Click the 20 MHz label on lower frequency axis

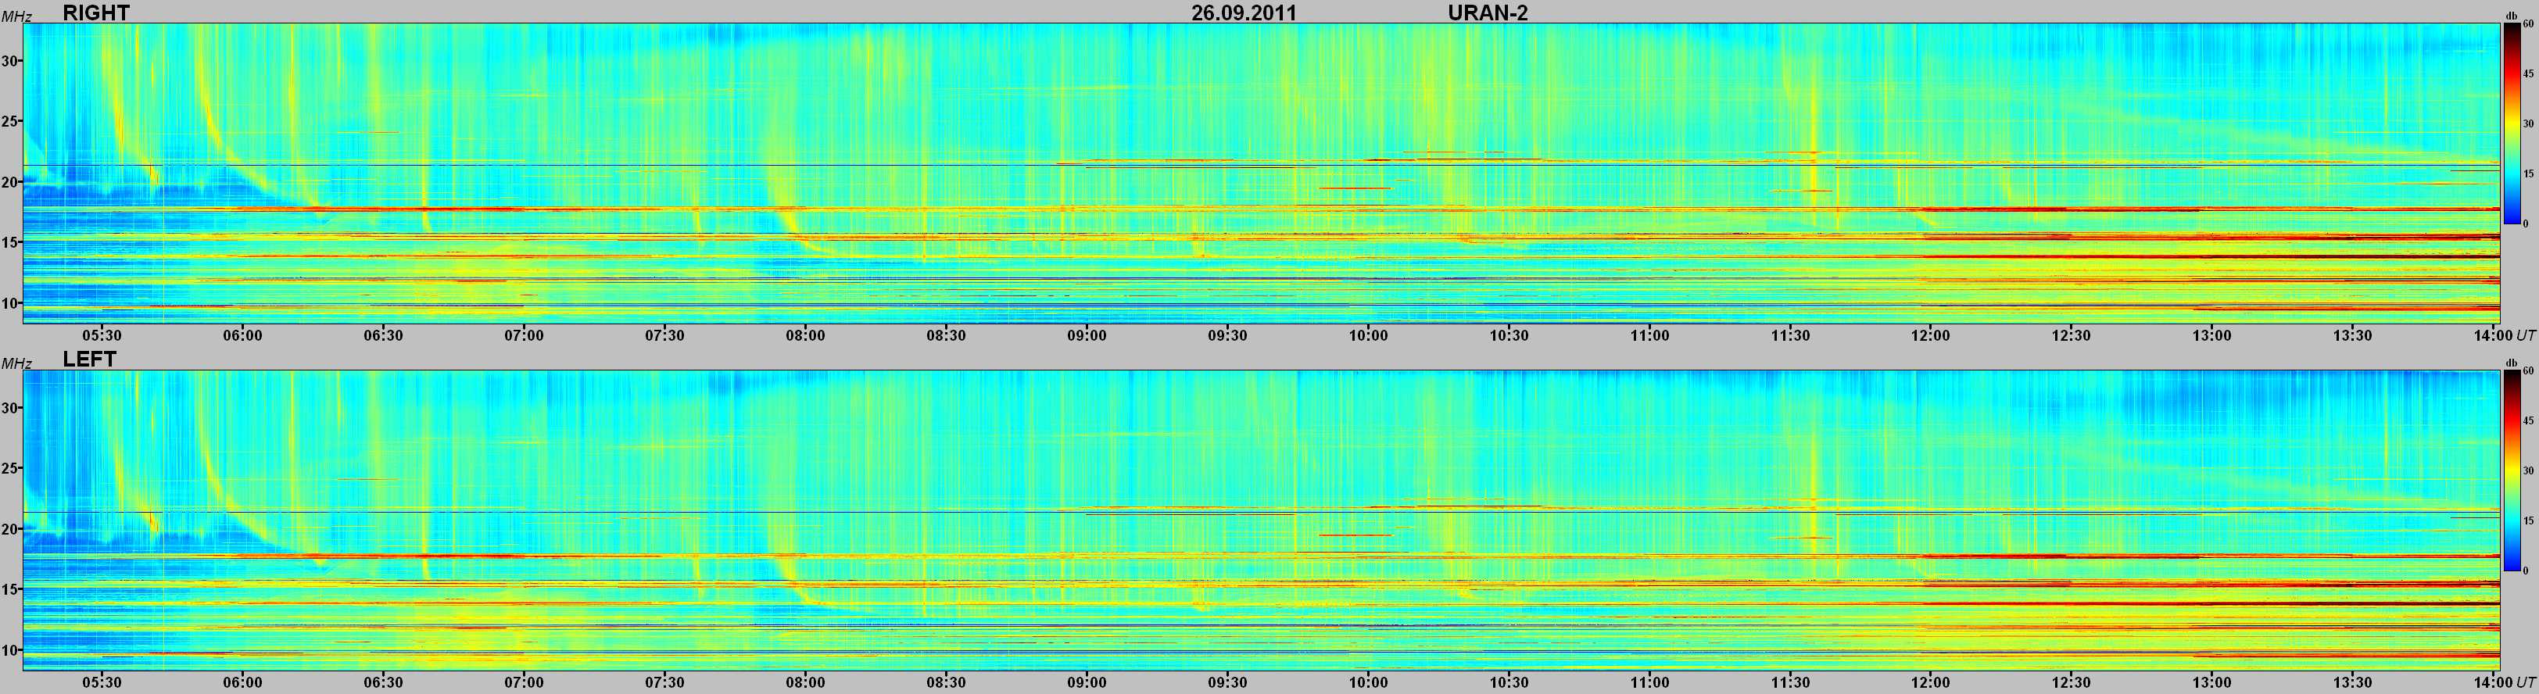11,529
